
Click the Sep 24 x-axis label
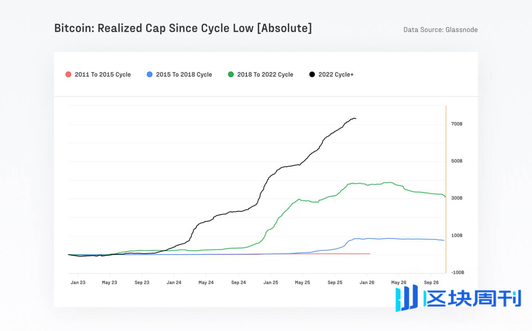click(239, 283)
